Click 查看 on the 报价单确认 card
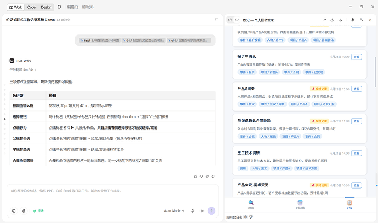 click(357, 57)
